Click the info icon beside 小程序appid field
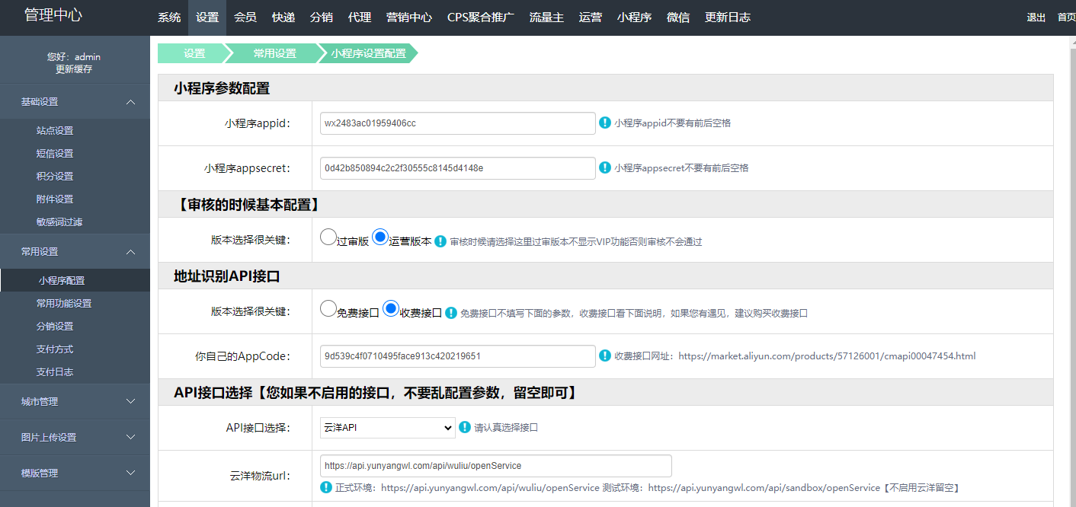Image resolution: width=1076 pixels, height=507 pixels. 605,123
